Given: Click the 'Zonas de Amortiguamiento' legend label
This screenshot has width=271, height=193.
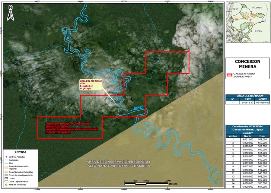Looking at the screenshot, I should (x=21, y=175).
